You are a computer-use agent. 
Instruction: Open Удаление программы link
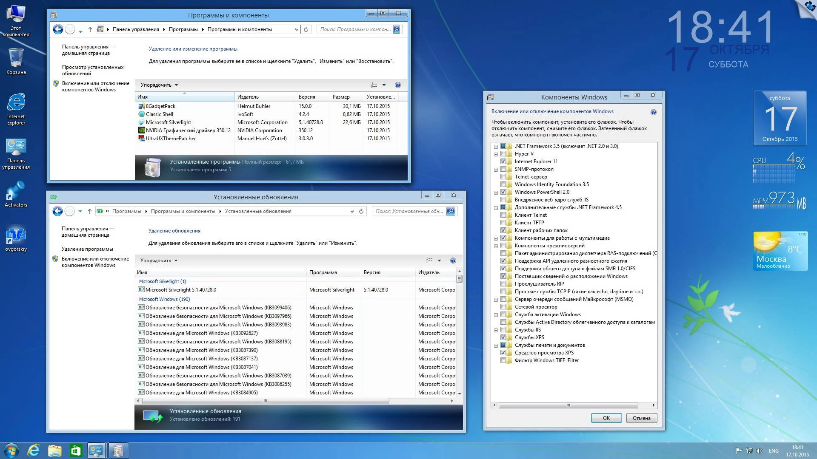87,249
